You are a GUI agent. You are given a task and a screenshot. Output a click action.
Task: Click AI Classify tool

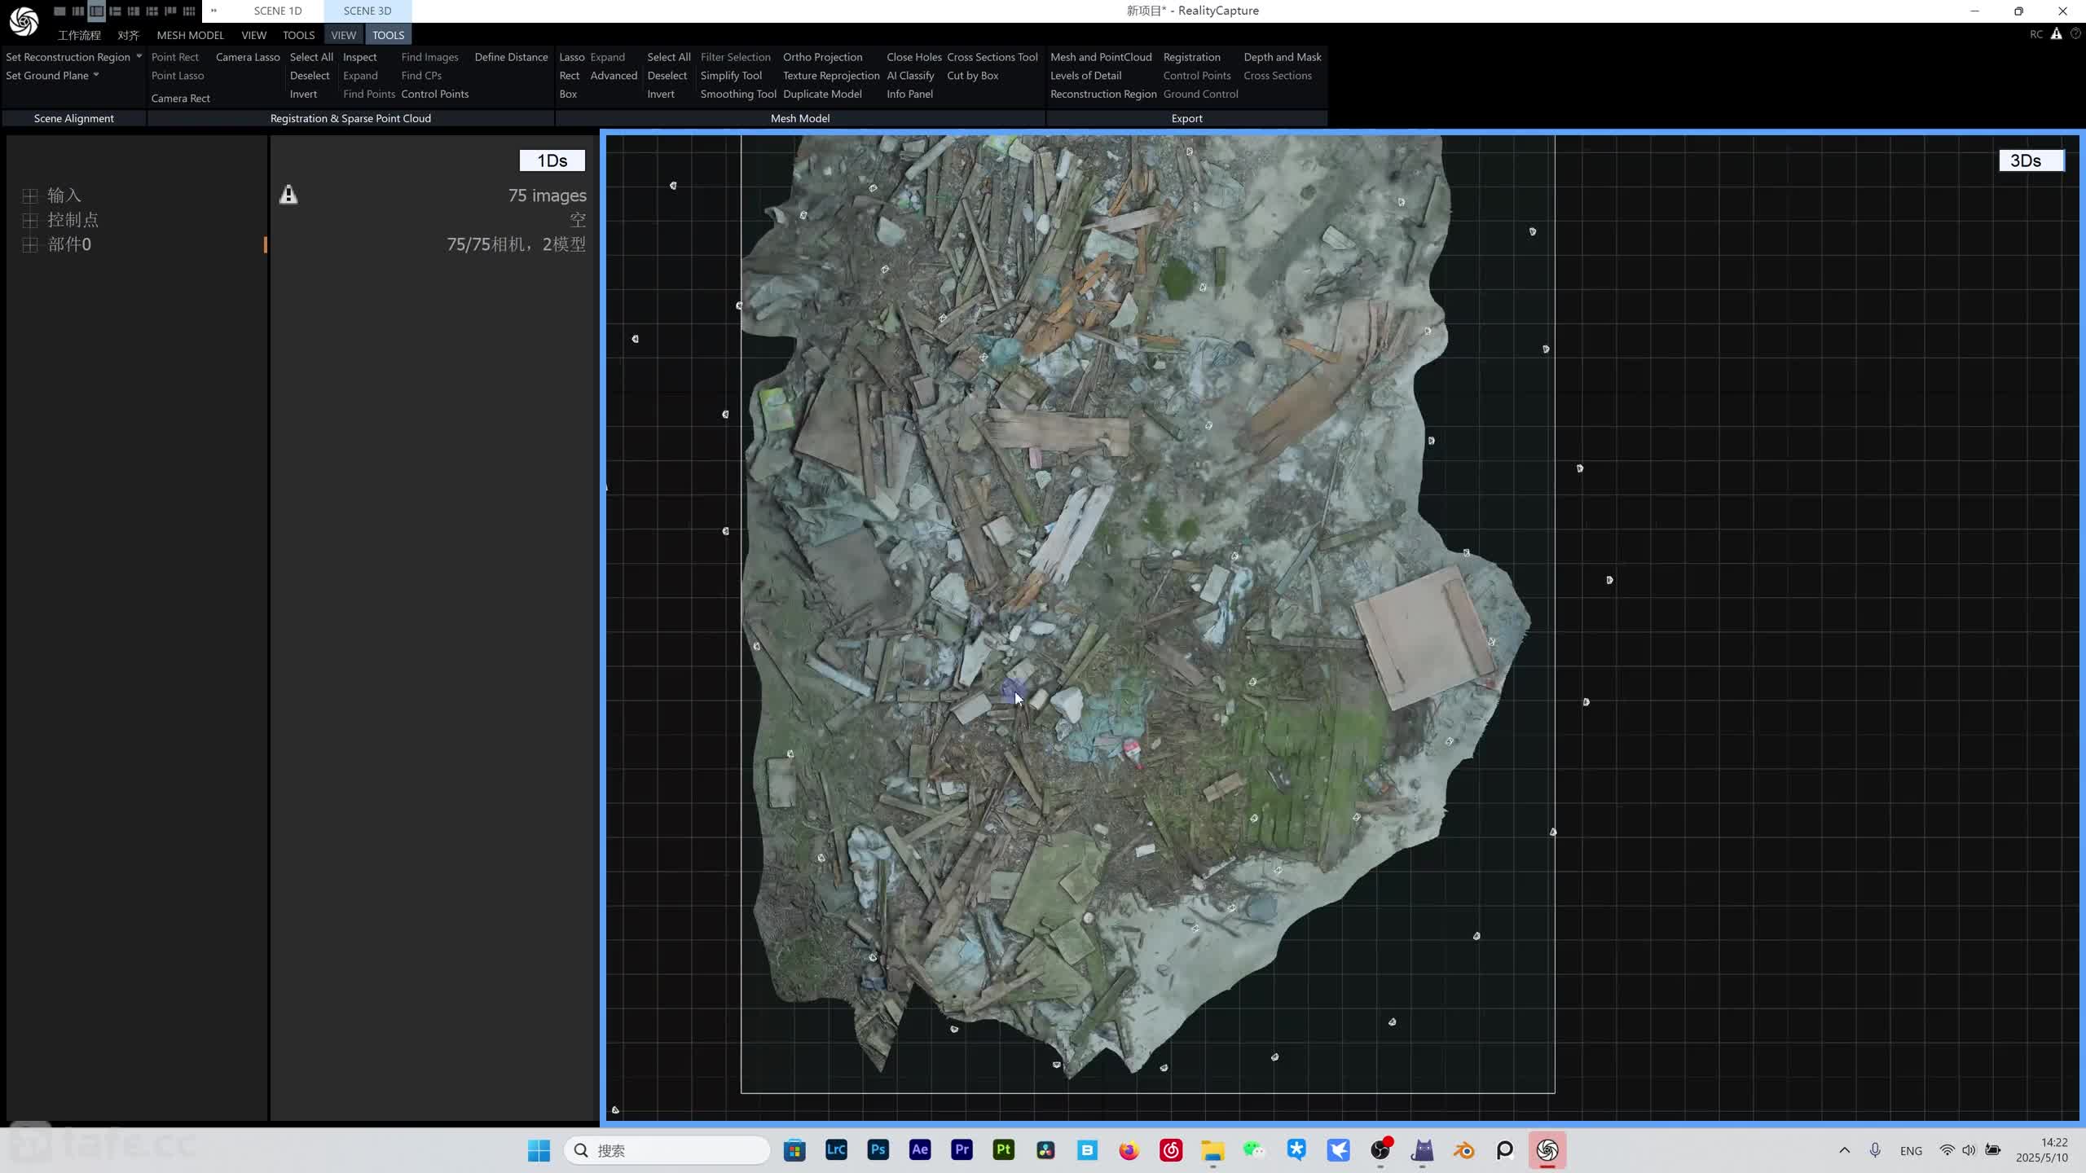pos(910,76)
